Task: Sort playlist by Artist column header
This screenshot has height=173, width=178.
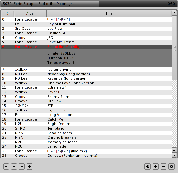Action: [30, 13]
